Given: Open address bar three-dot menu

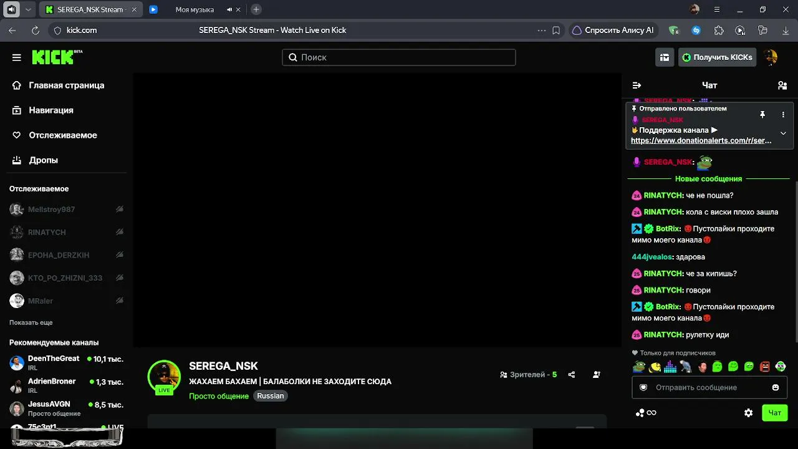Looking at the screenshot, I should click(x=542, y=30).
